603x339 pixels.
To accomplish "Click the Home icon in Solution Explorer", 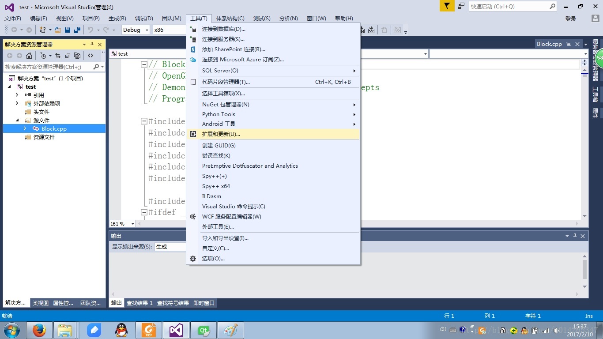I will [x=29, y=56].
